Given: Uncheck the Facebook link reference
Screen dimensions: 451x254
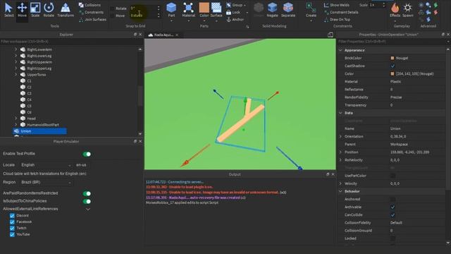Looking at the screenshot, I should tap(12, 222).
